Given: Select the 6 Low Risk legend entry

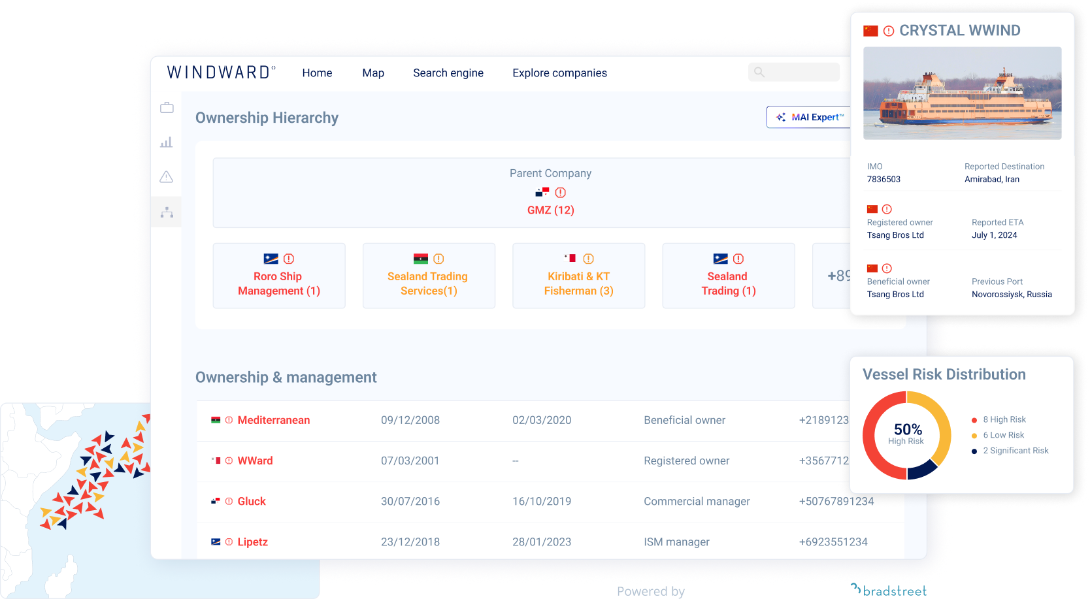Looking at the screenshot, I should (998, 435).
